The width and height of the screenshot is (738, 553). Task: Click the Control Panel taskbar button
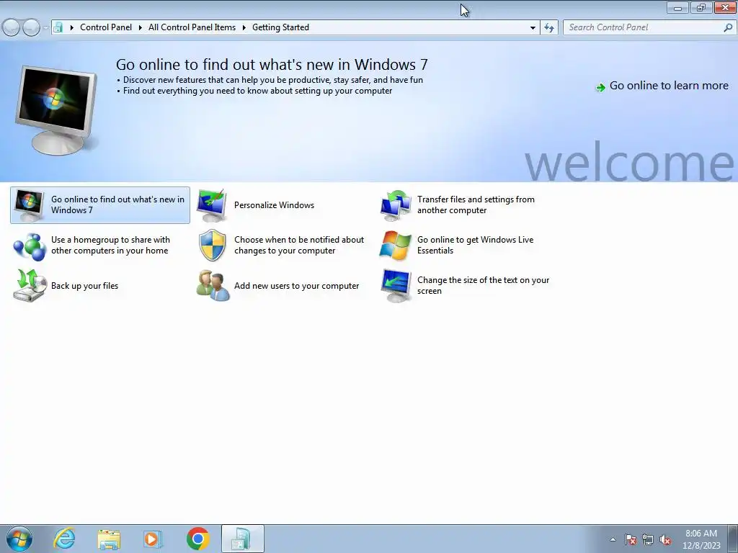click(x=242, y=539)
